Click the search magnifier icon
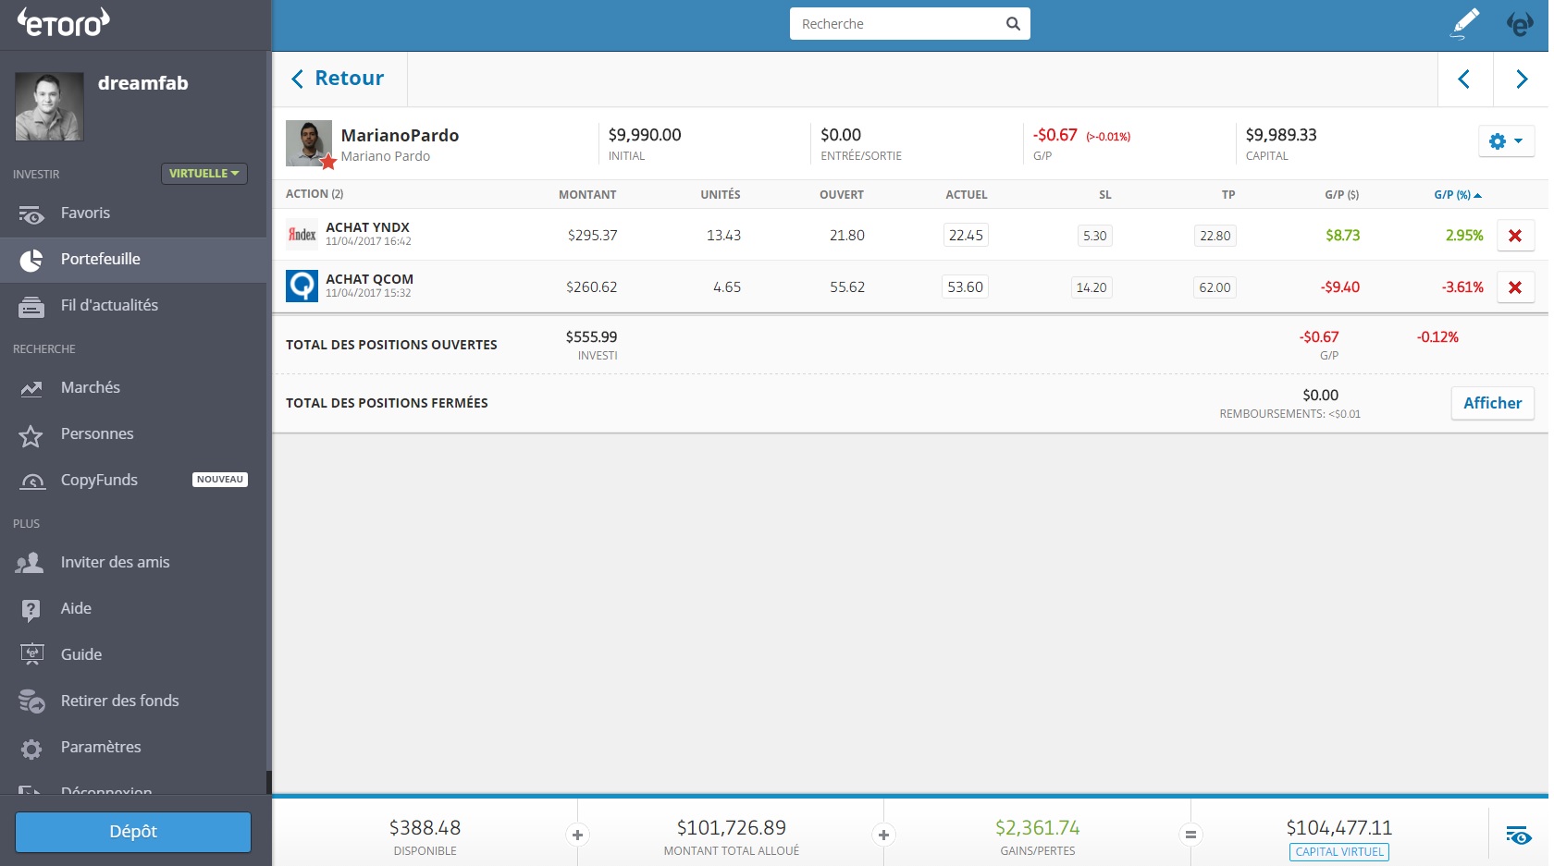The width and height of the screenshot is (1554, 866). pyautogui.click(x=1013, y=24)
